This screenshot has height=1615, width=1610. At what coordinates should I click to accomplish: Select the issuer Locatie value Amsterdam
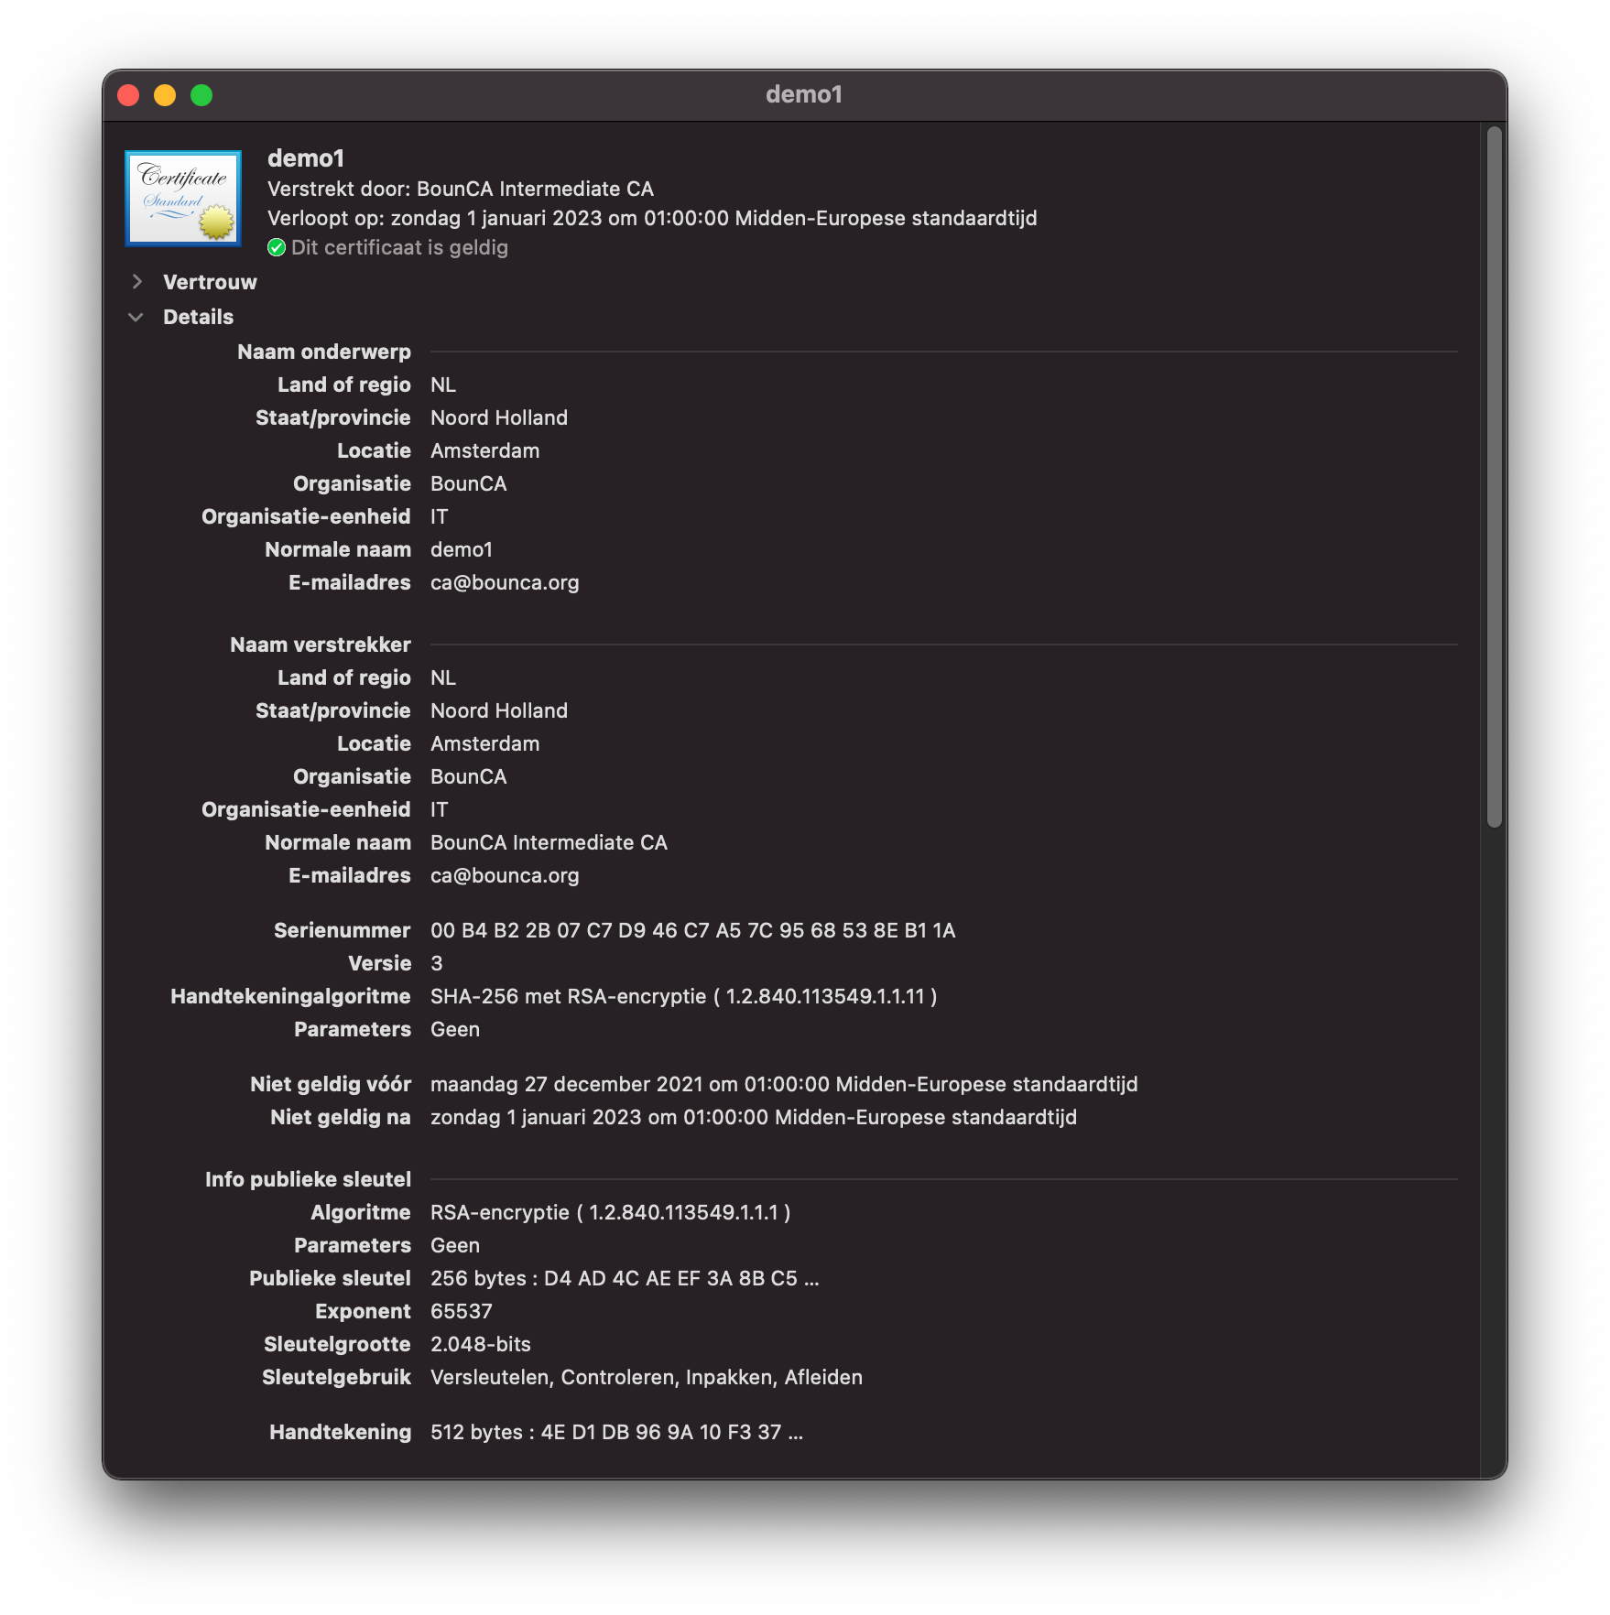pos(485,744)
